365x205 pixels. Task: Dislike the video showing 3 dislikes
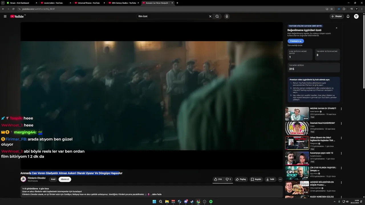228,179
